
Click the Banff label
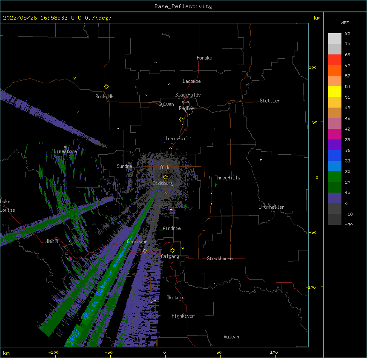[53, 241]
